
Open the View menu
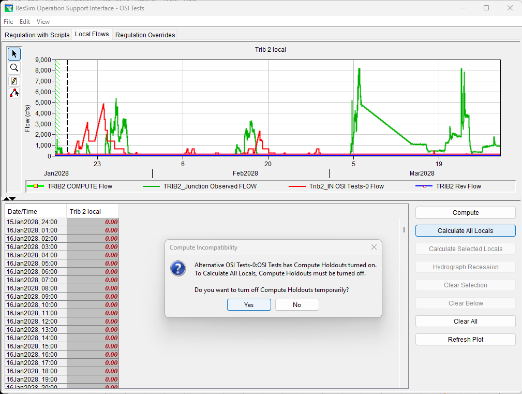(x=43, y=22)
